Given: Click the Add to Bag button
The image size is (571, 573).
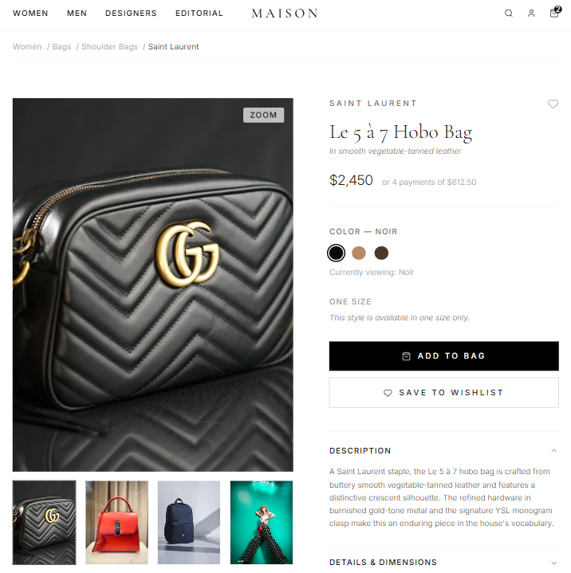Looking at the screenshot, I should pos(443,356).
